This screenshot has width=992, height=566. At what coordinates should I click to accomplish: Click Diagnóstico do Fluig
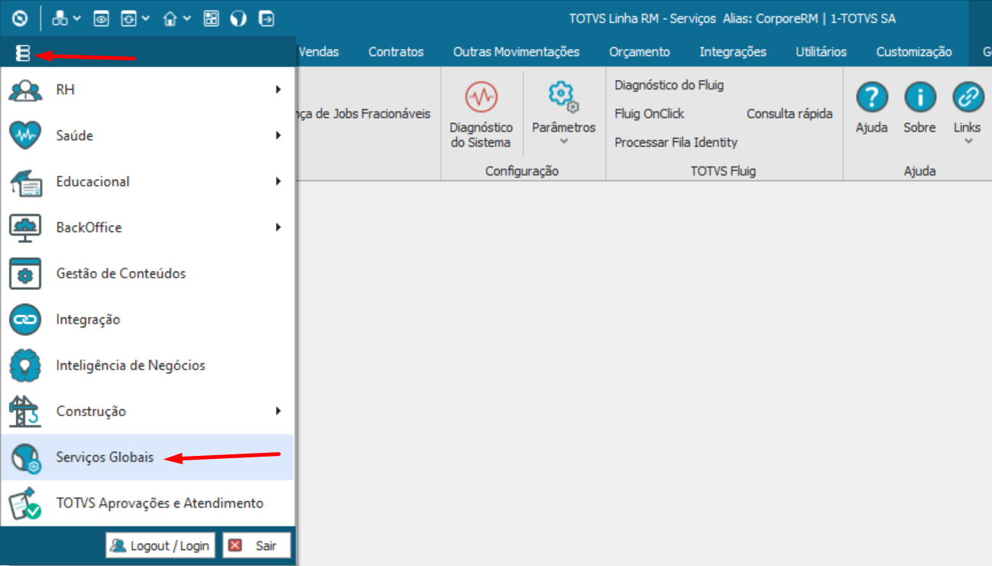pos(669,85)
